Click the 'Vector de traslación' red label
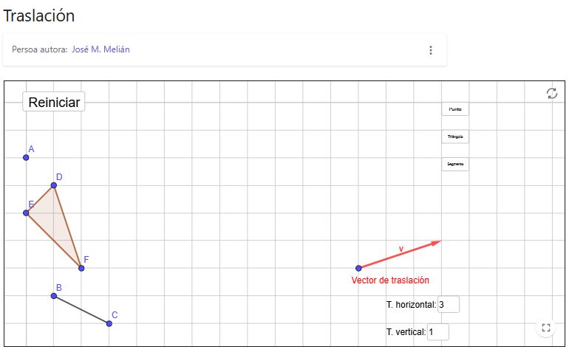This screenshot has width=572, height=355. [389, 280]
